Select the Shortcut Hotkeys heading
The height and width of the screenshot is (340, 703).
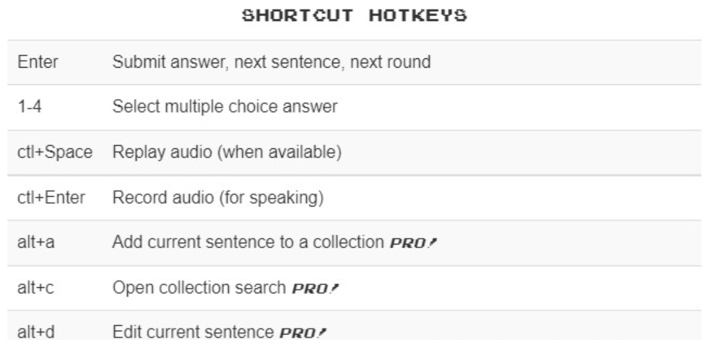(354, 16)
